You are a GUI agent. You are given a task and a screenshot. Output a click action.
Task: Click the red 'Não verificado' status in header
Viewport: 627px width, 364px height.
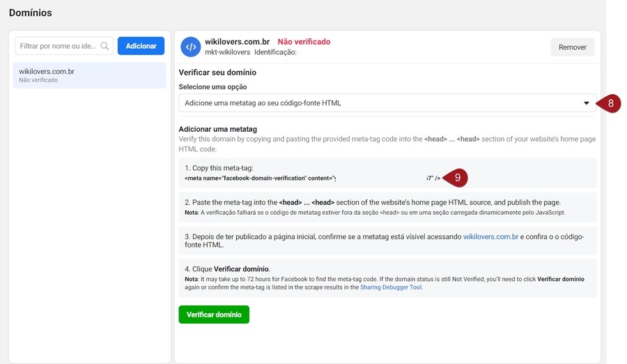tap(304, 42)
